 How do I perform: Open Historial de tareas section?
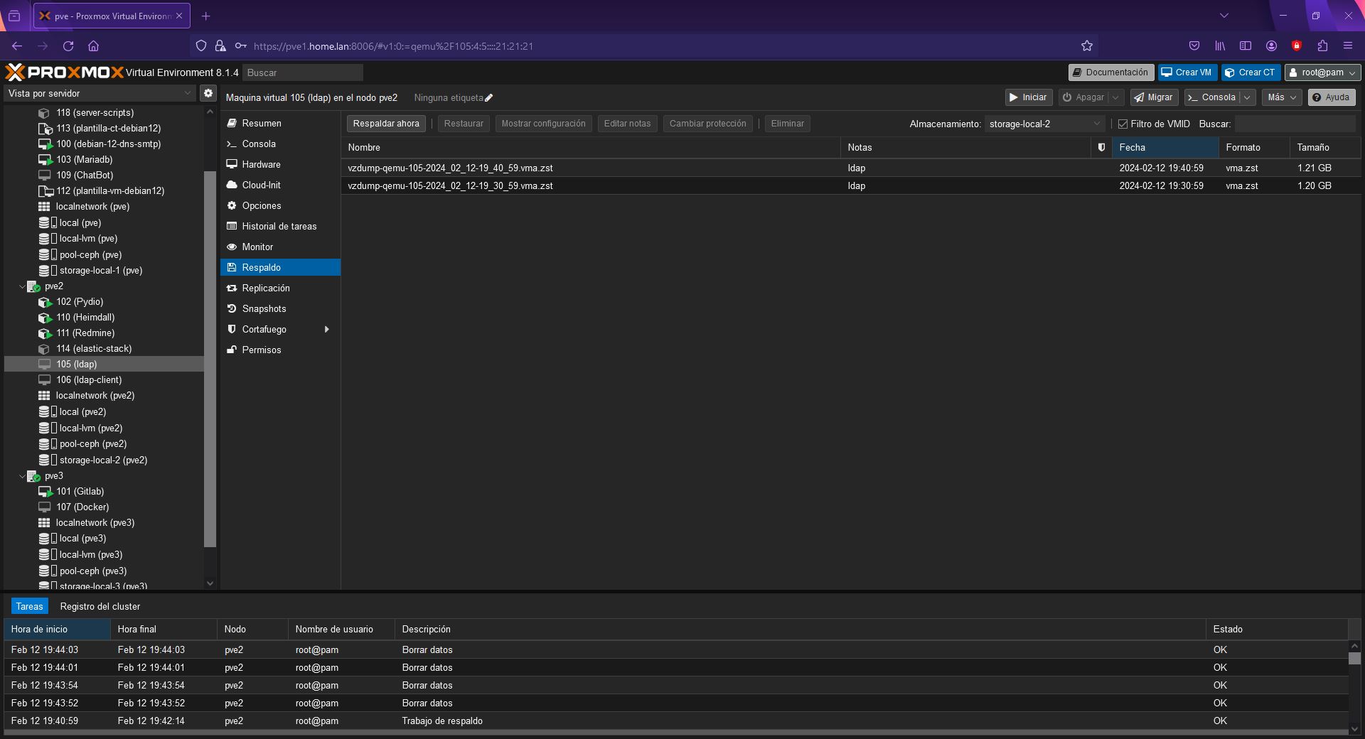(x=280, y=226)
